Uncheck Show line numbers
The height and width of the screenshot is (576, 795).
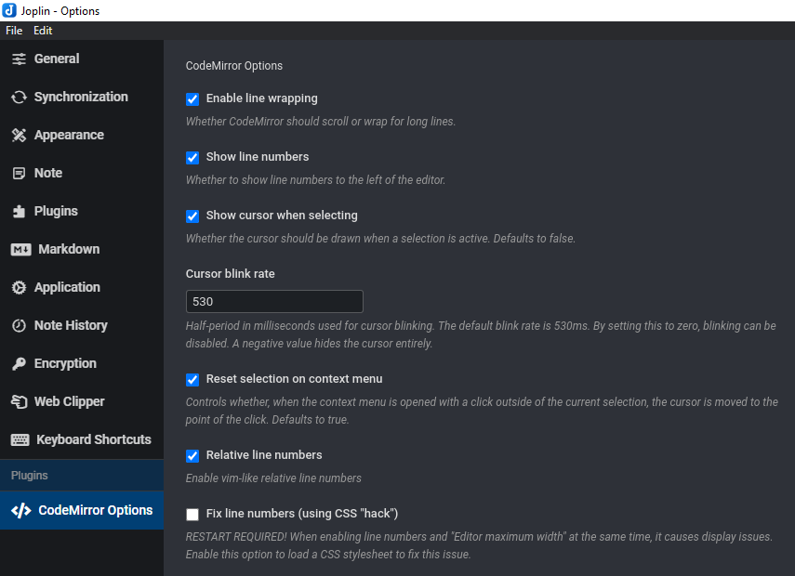click(192, 158)
